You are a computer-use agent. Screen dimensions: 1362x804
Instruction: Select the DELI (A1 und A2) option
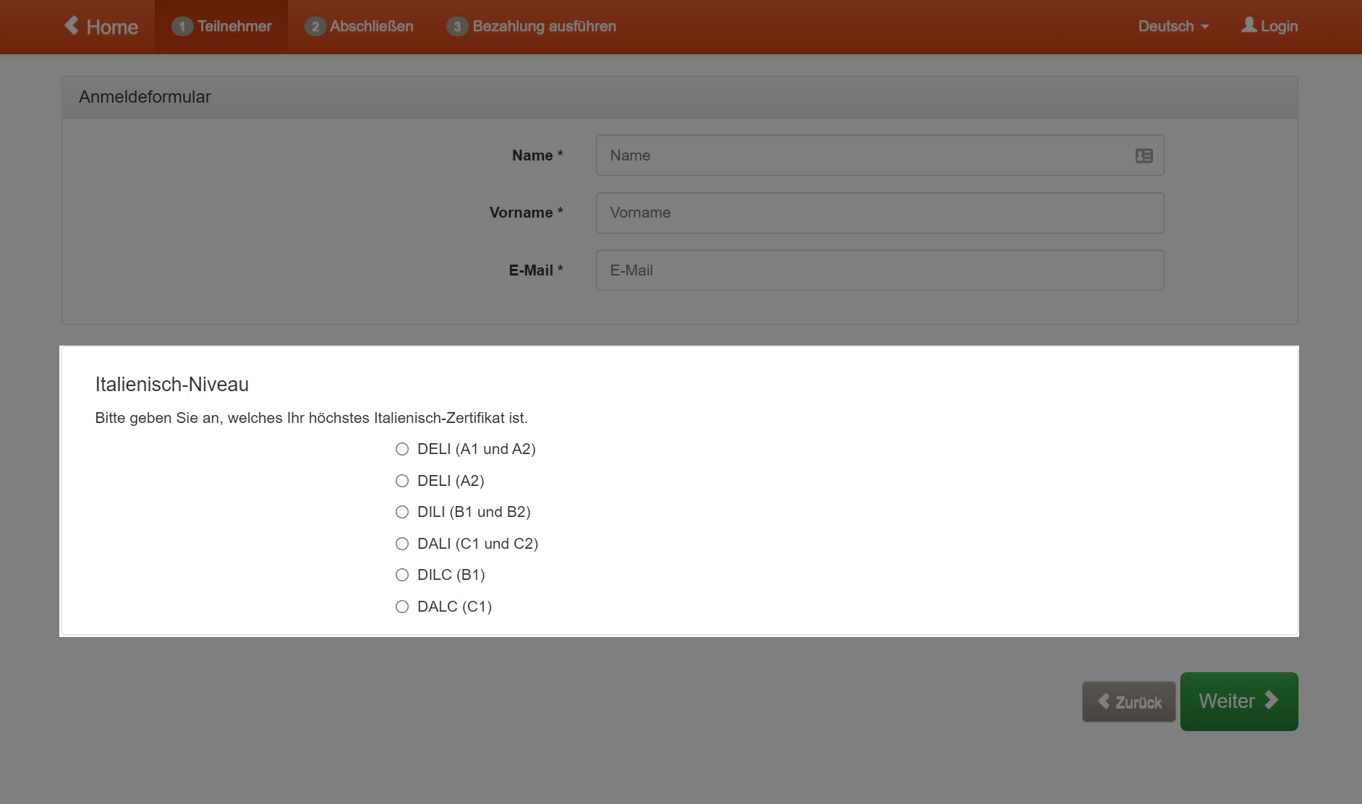402,449
